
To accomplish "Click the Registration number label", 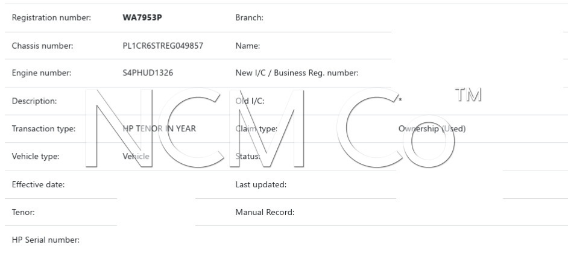I will pyautogui.click(x=51, y=17).
